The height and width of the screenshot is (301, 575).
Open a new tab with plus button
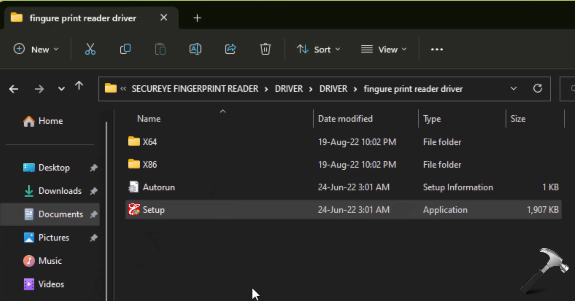click(197, 18)
